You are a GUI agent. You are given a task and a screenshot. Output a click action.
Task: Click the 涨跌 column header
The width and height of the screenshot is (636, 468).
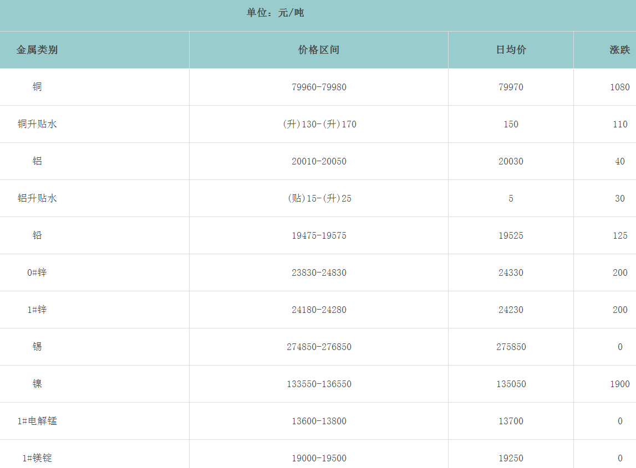(x=620, y=50)
